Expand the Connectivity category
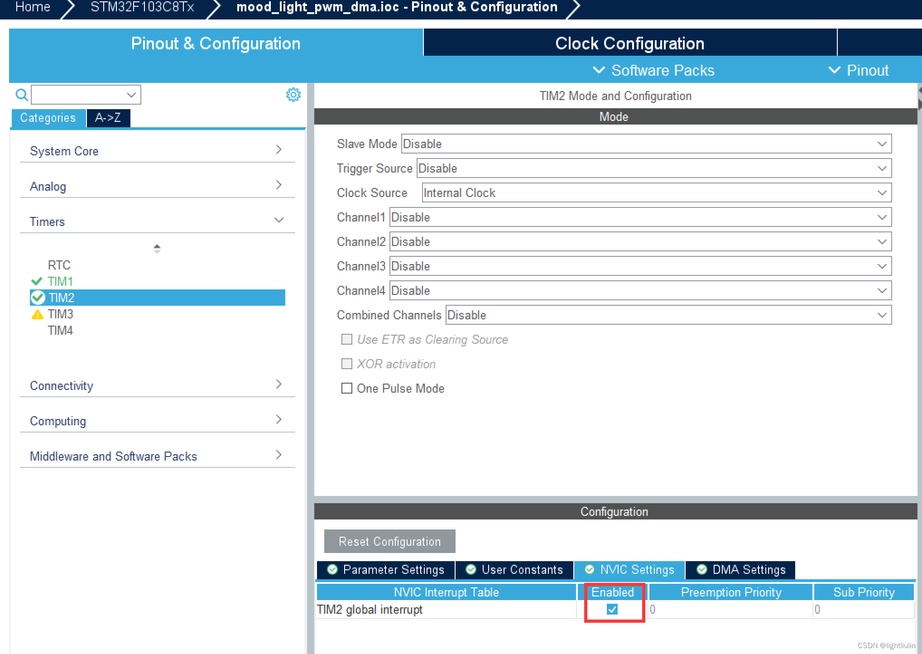Image resolution: width=922 pixels, height=654 pixels. click(157, 385)
